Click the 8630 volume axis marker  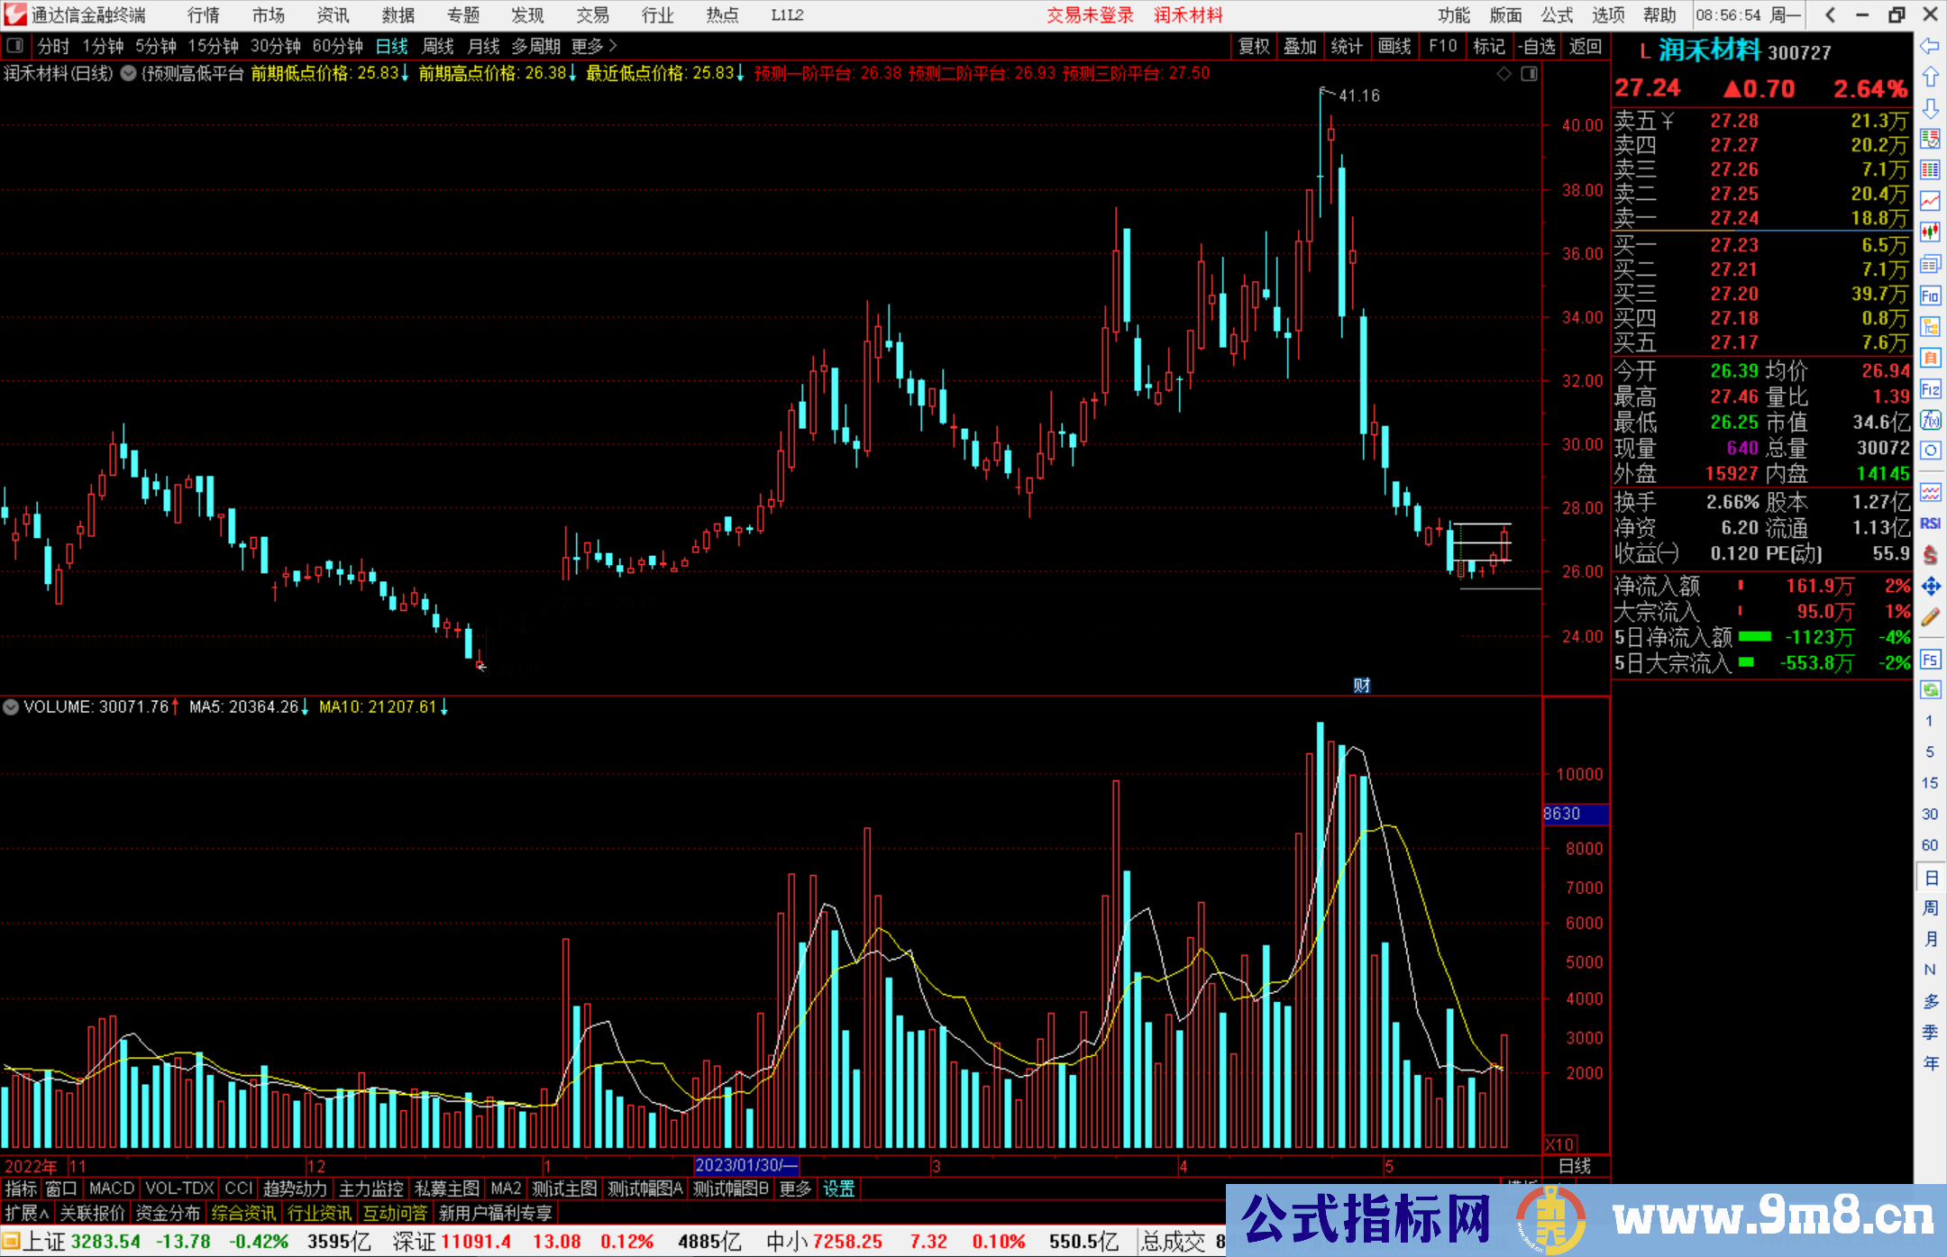tap(1574, 814)
